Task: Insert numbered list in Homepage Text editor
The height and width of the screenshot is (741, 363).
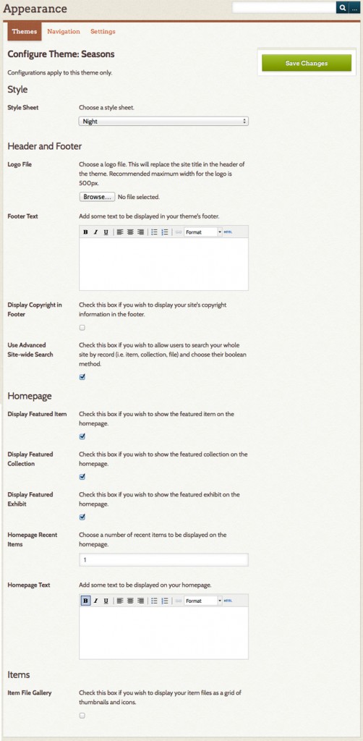Action: pos(165,601)
